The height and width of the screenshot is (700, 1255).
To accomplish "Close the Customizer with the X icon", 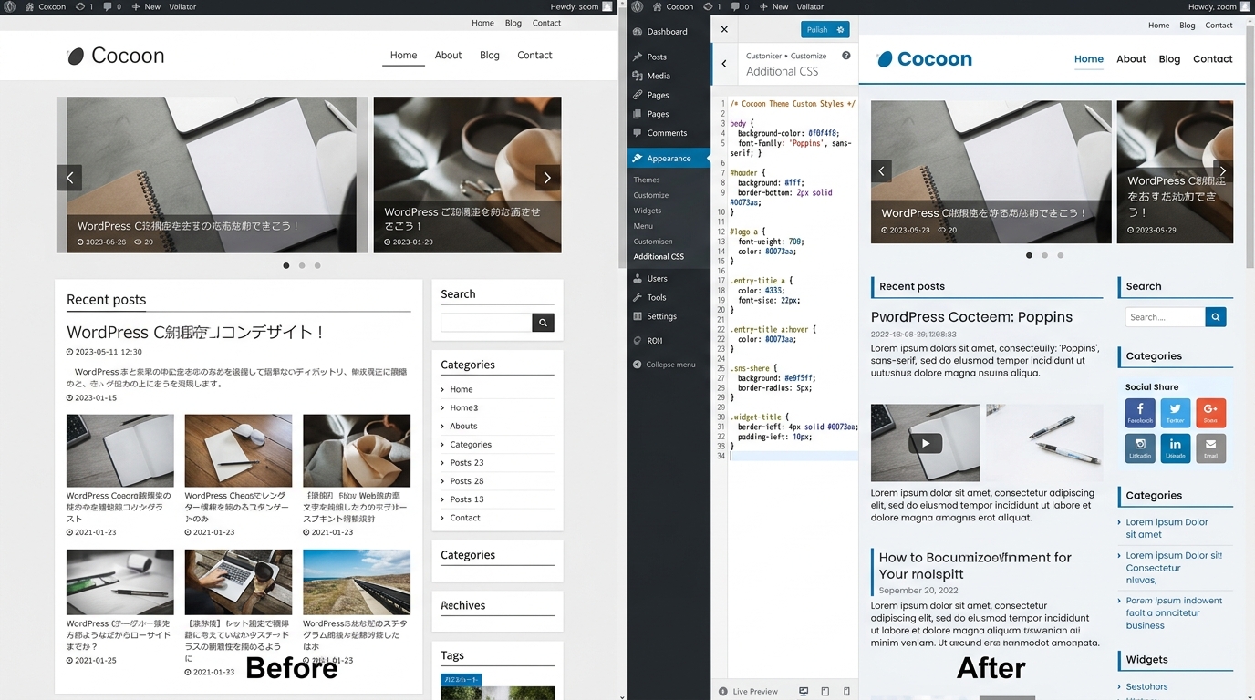I will pos(724,29).
